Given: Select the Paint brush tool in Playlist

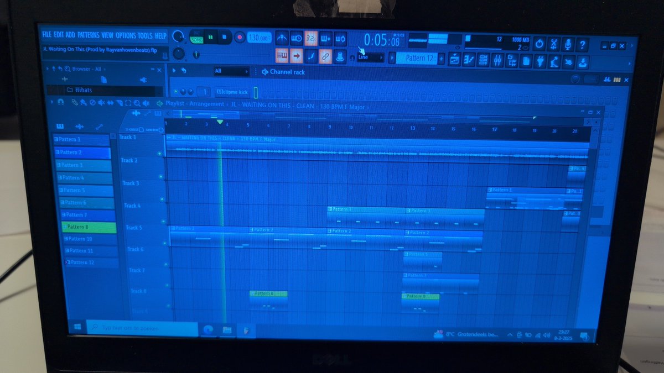Looking at the screenshot, I should point(84,103).
